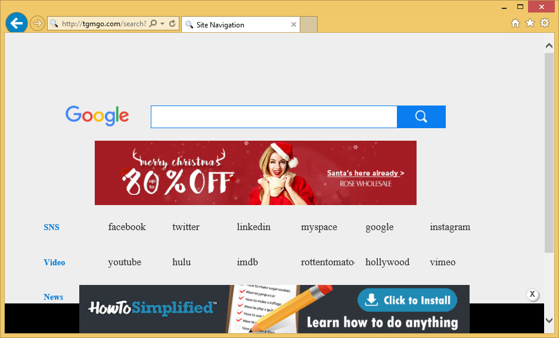Screen dimensions: 559x338
Task: Click the HowToSimplified logo in ad
Action: pyautogui.click(x=152, y=308)
